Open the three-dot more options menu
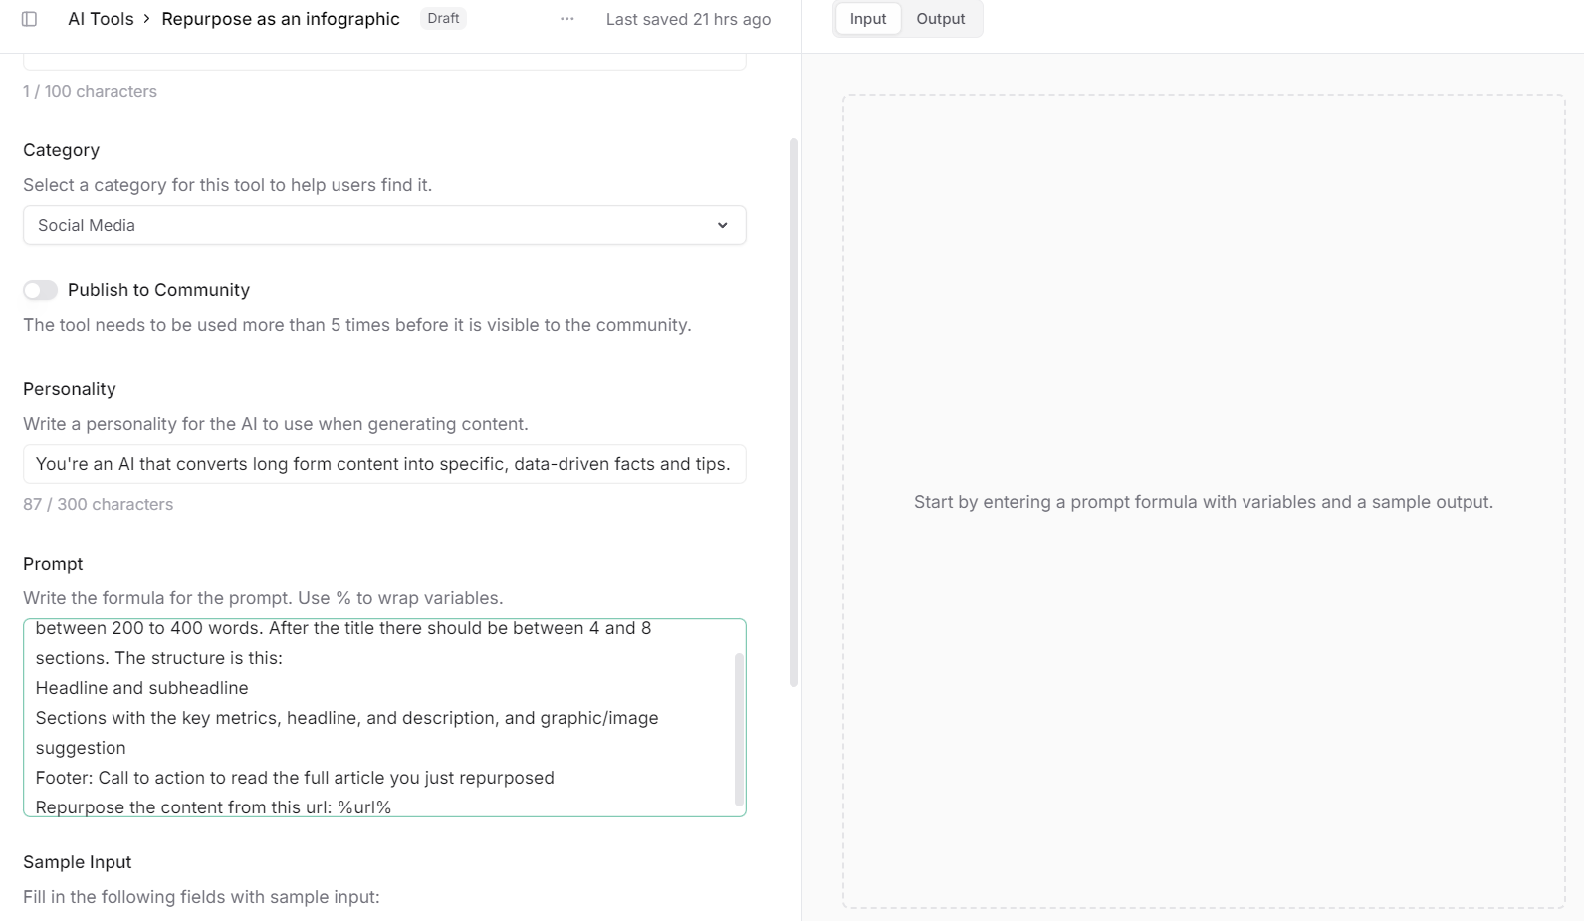The image size is (1584, 921). coord(566,19)
